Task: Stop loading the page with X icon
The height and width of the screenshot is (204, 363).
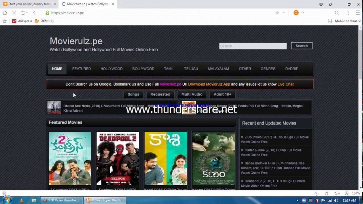Action: tap(14, 13)
